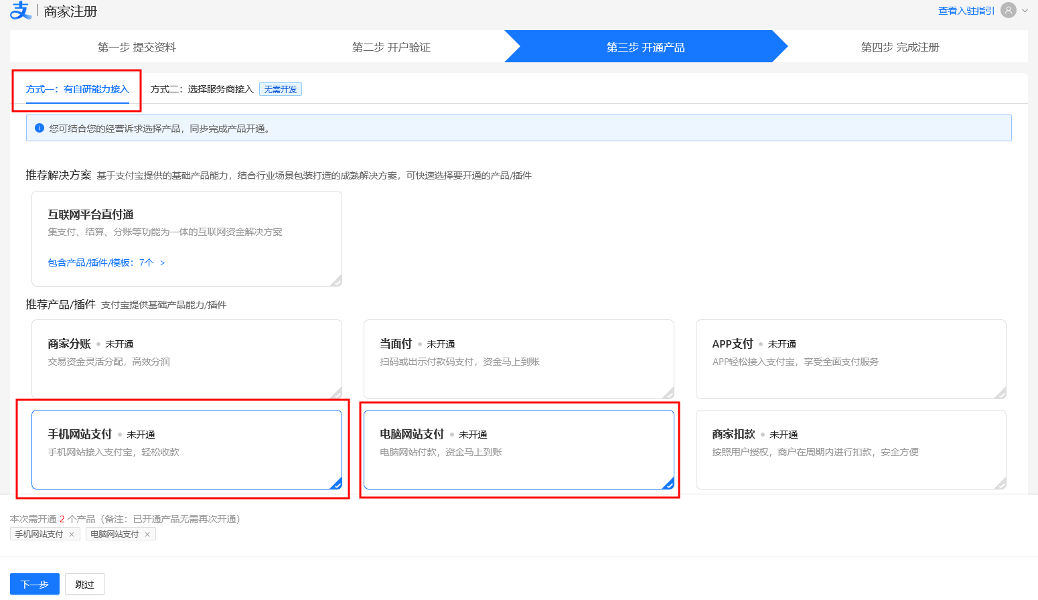The height and width of the screenshot is (600, 1038).
Task: Remove 电脑网站支付 tag with its X icon
Action: click(147, 534)
